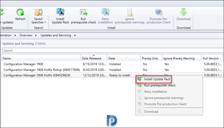Click the 8/15/2019 date cell

pos(95,64)
